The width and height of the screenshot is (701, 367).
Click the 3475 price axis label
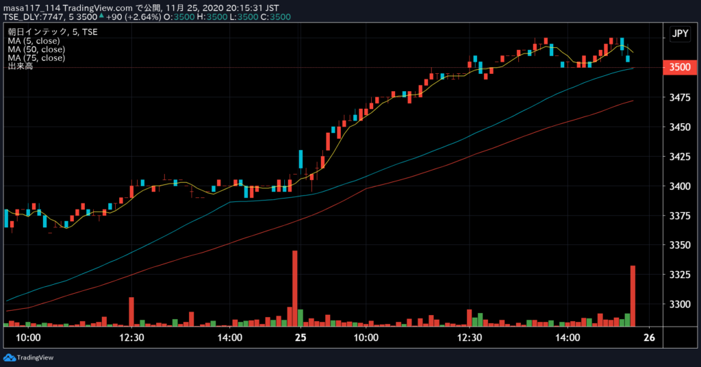[680, 97]
